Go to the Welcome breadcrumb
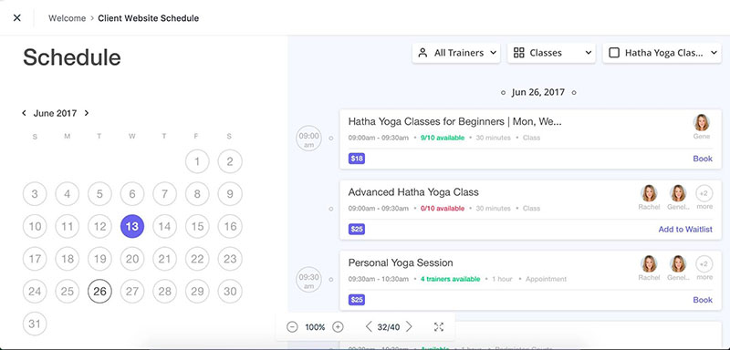Screen dimensions: 730x350 [67, 18]
